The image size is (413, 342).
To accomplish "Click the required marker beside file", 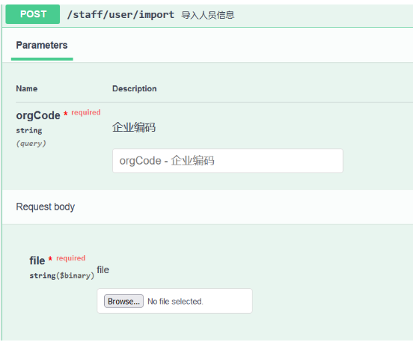I will coord(70,258).
